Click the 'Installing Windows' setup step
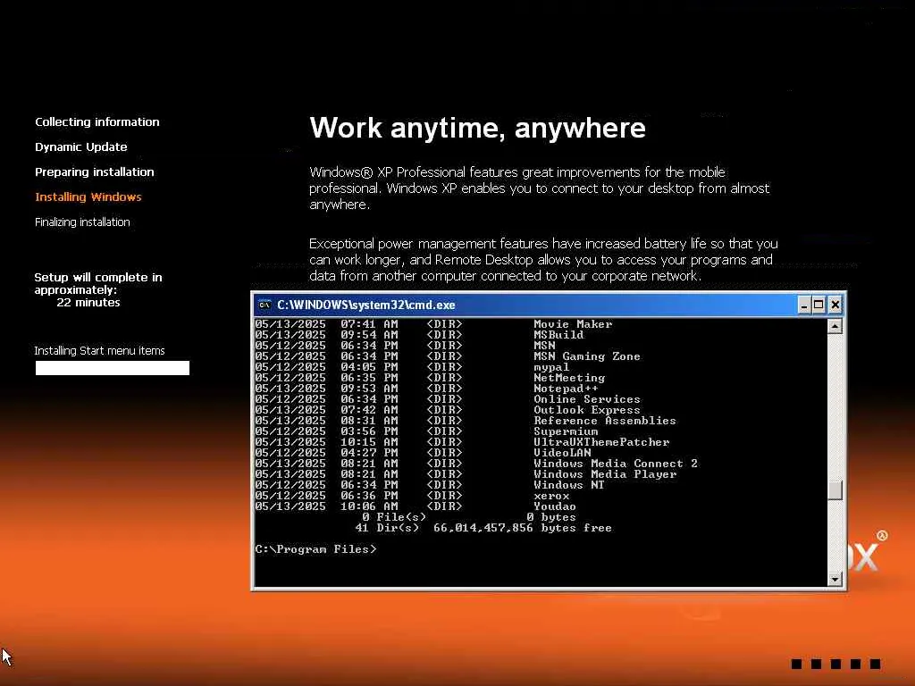Image resolution: width=915 pixels, height=686 pixels. pyautogui.click(x=88, y=197)
